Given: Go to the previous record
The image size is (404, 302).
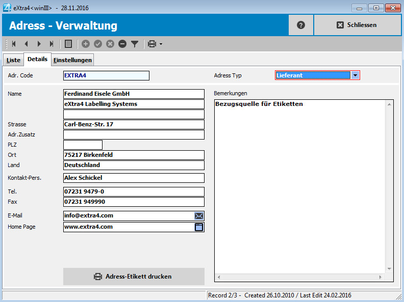Looking at the screenshot, I should point(26,44).
